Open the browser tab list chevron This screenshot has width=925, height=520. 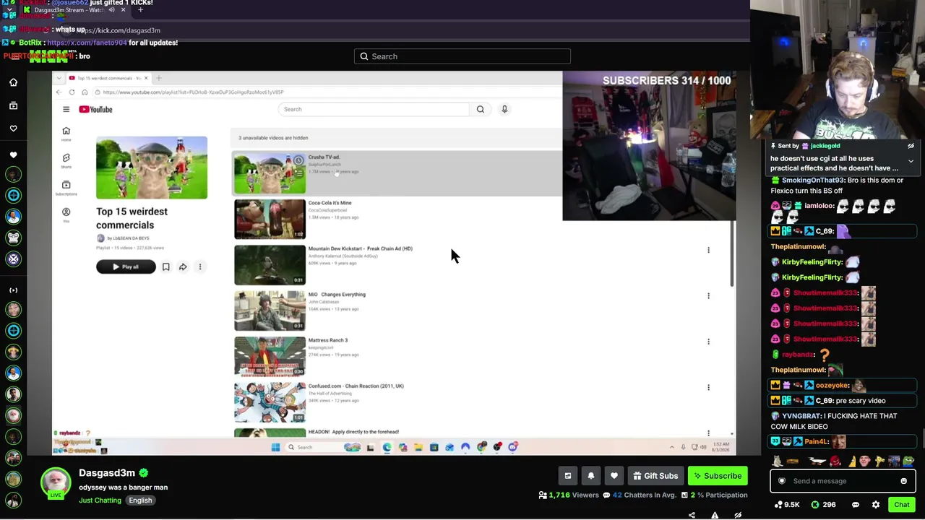tap(59, 78)
